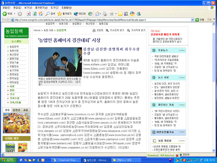Select the 포토 tab
217x163 pixels.
pyautogui.click(x=7, y=110)
